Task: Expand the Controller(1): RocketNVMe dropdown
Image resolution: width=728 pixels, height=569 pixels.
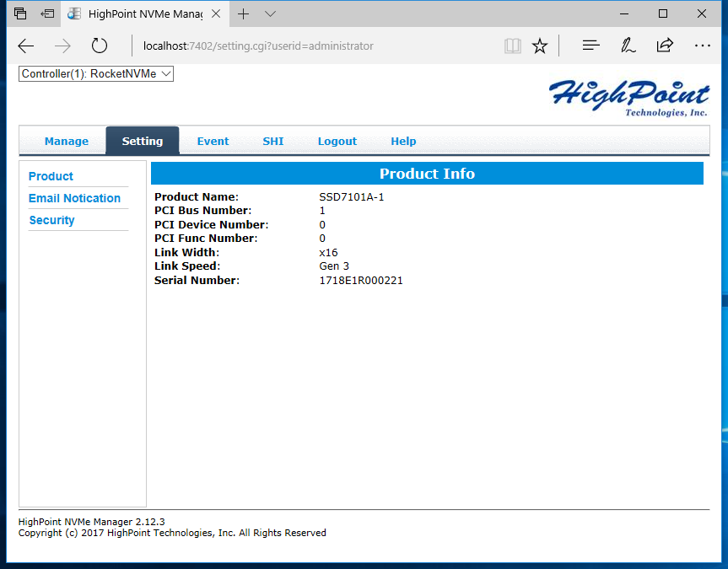Action: (x=96, y=74)
